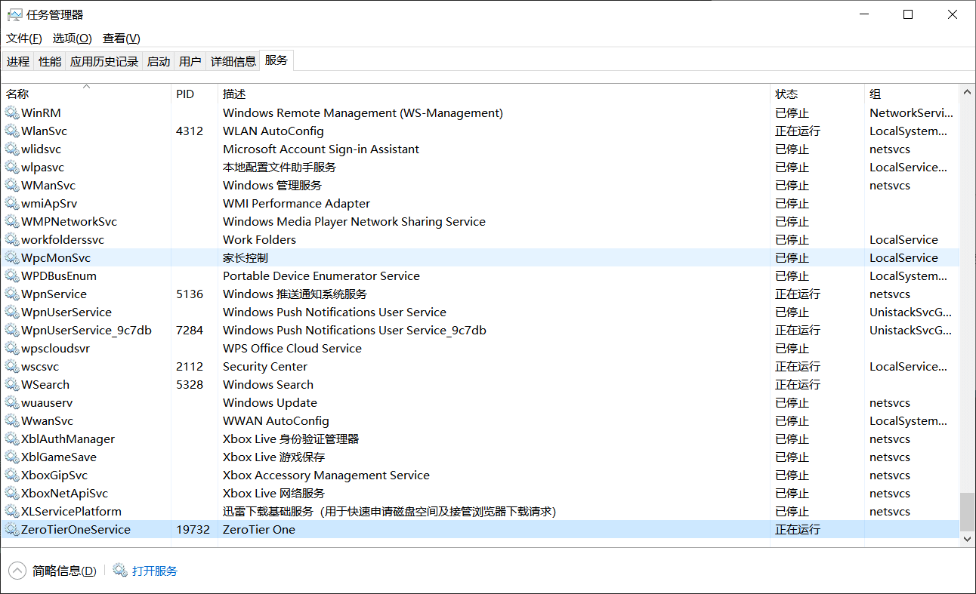Viewport: 976px width, 594px height.
Task: Open the 文件(F) menu
Action: [x=24, y=38]
